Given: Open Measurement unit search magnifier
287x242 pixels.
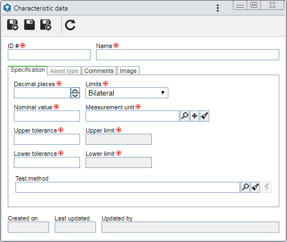Looking at the screenshot, I should [x=184, y=116].
